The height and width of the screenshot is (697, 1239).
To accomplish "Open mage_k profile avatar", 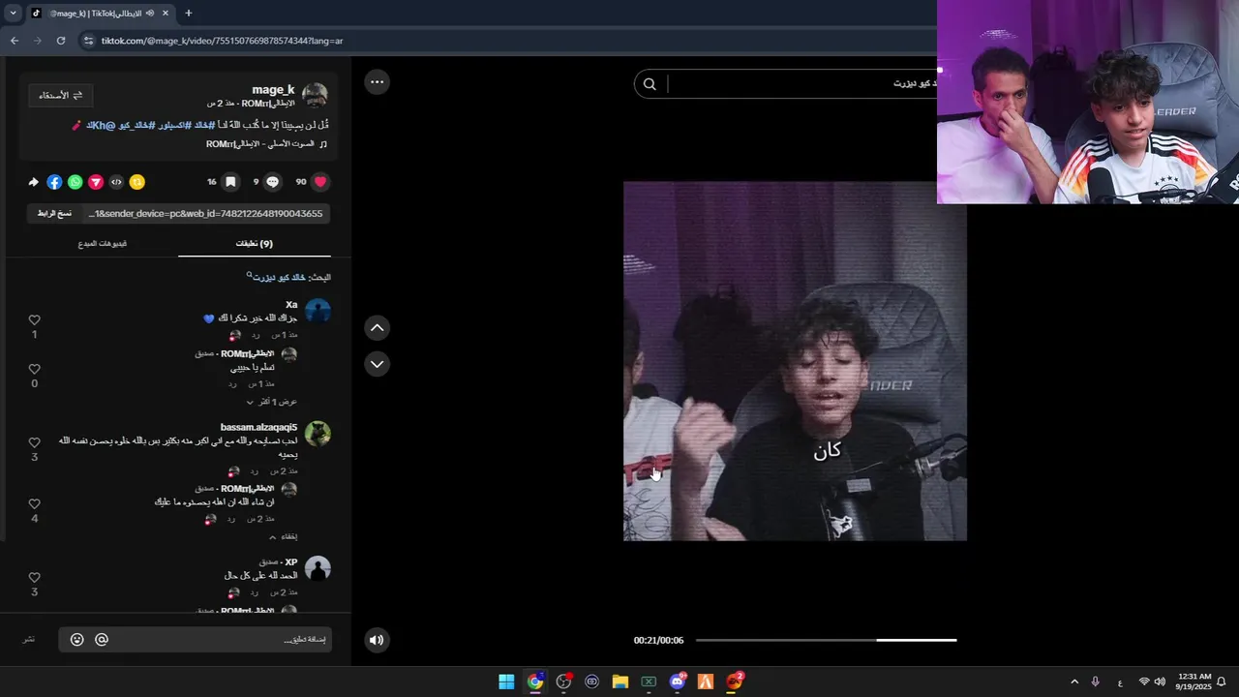I will click(x=316, y=95).
